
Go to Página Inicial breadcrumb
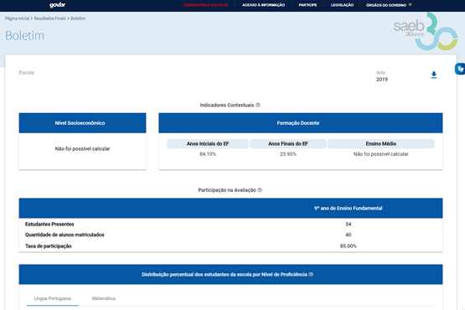coord(17,18)
